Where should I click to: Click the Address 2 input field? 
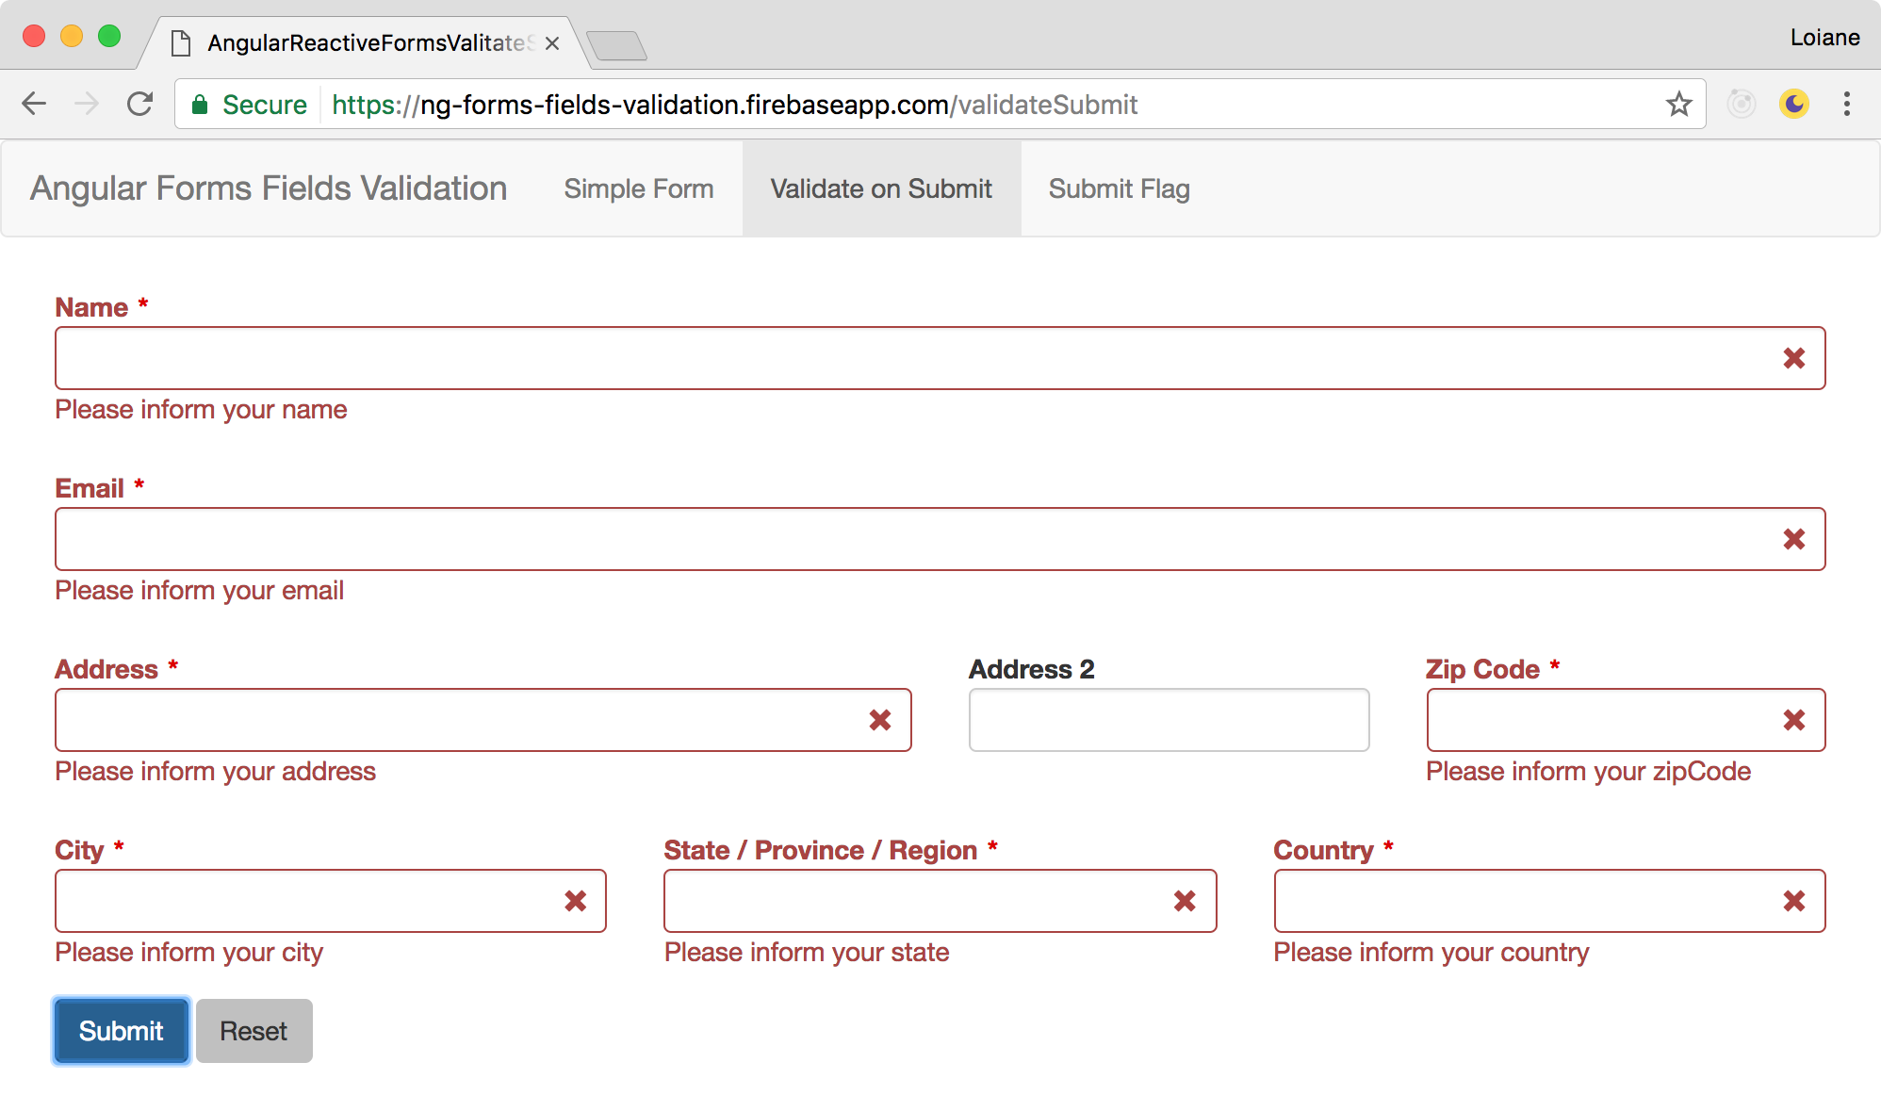pos(1168,720)
